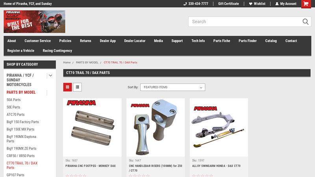Call phone number 330-434-7777

196,4
